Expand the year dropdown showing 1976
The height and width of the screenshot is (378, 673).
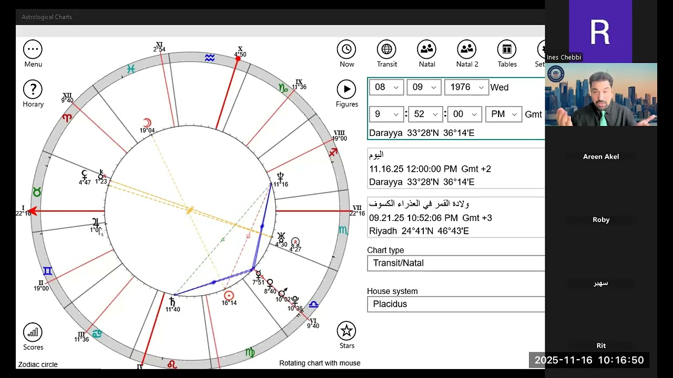[467, 87]
